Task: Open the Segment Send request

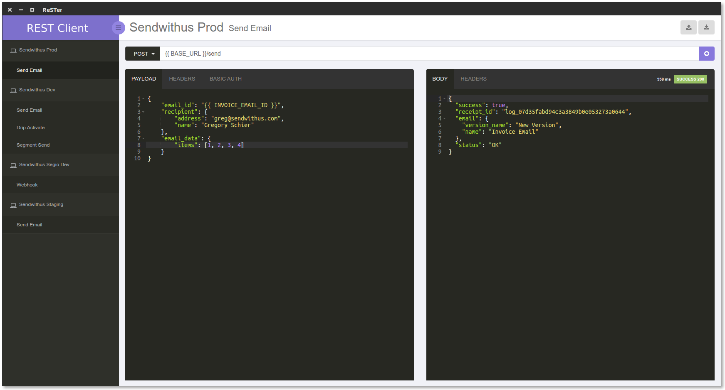Action: coord(61,145)
